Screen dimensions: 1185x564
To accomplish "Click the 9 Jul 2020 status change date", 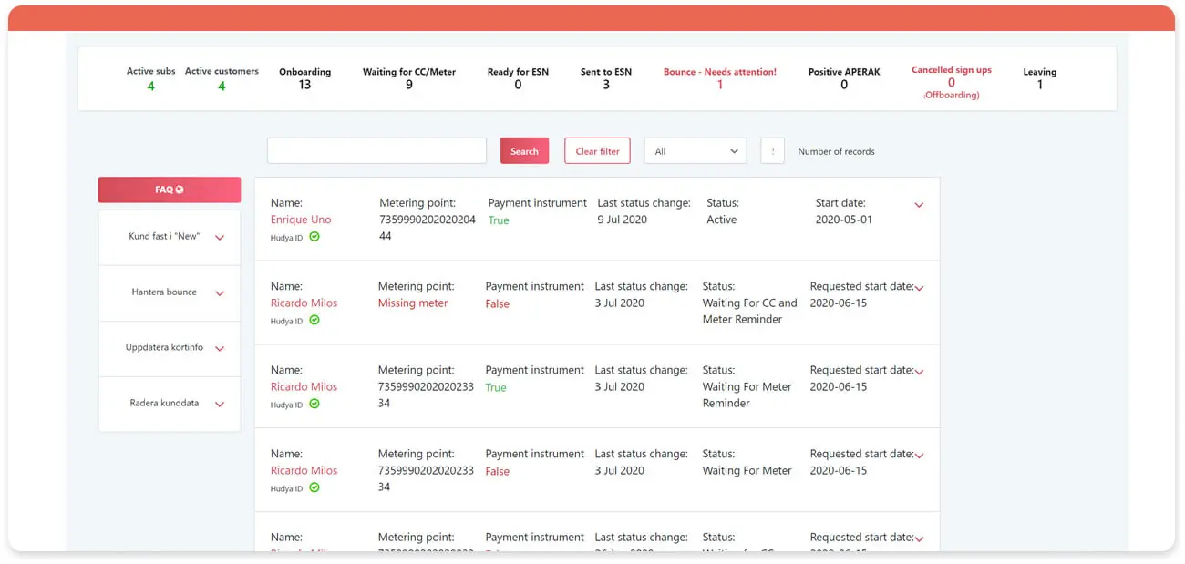I will tap(623, 220).
